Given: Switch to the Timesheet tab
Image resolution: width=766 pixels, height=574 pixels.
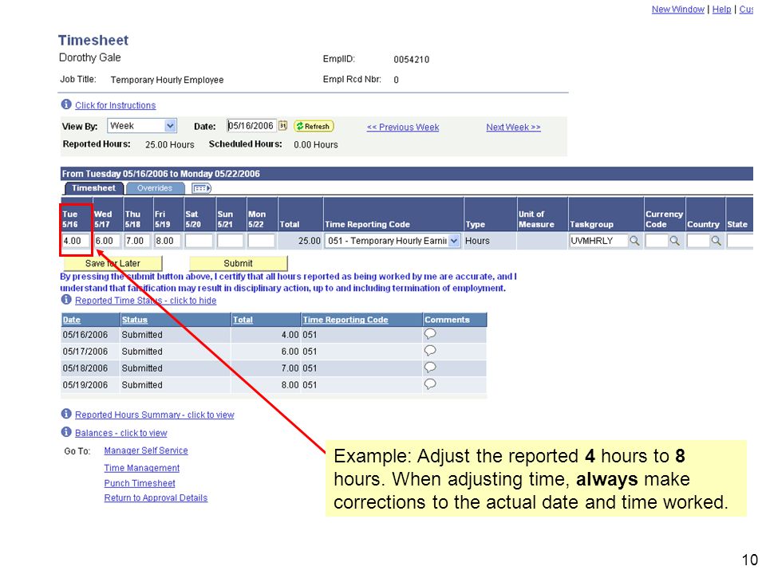Looking at the screenshot, I should (x=94, y=188).
